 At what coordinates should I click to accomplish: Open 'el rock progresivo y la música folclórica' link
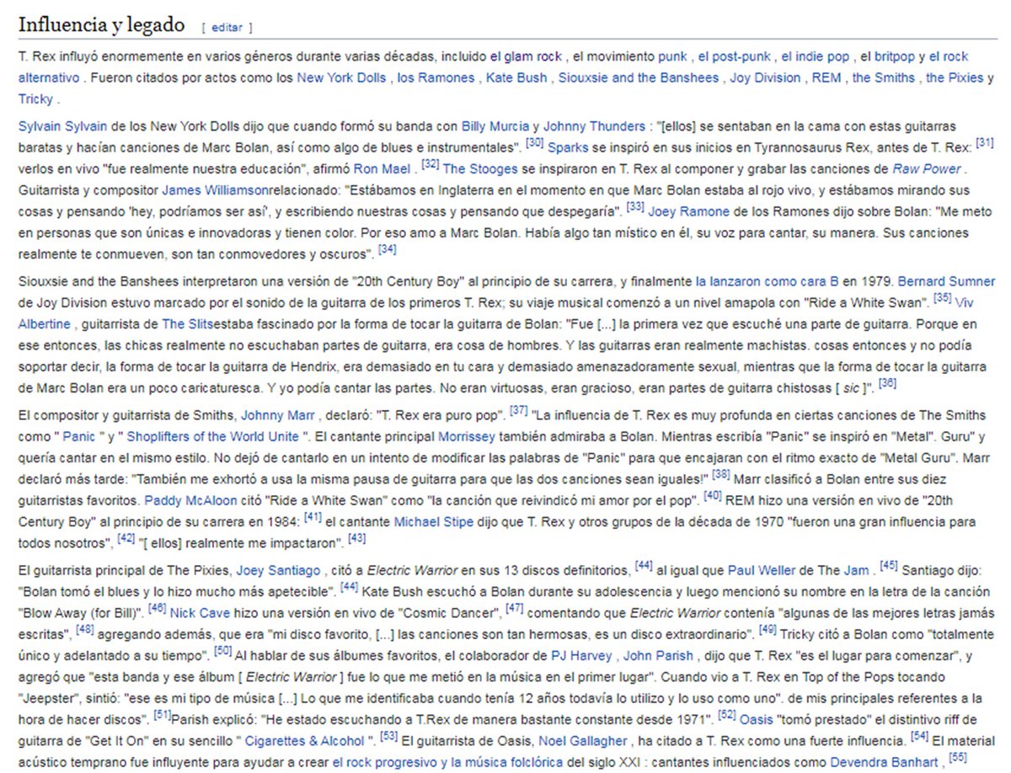(449, 762)
